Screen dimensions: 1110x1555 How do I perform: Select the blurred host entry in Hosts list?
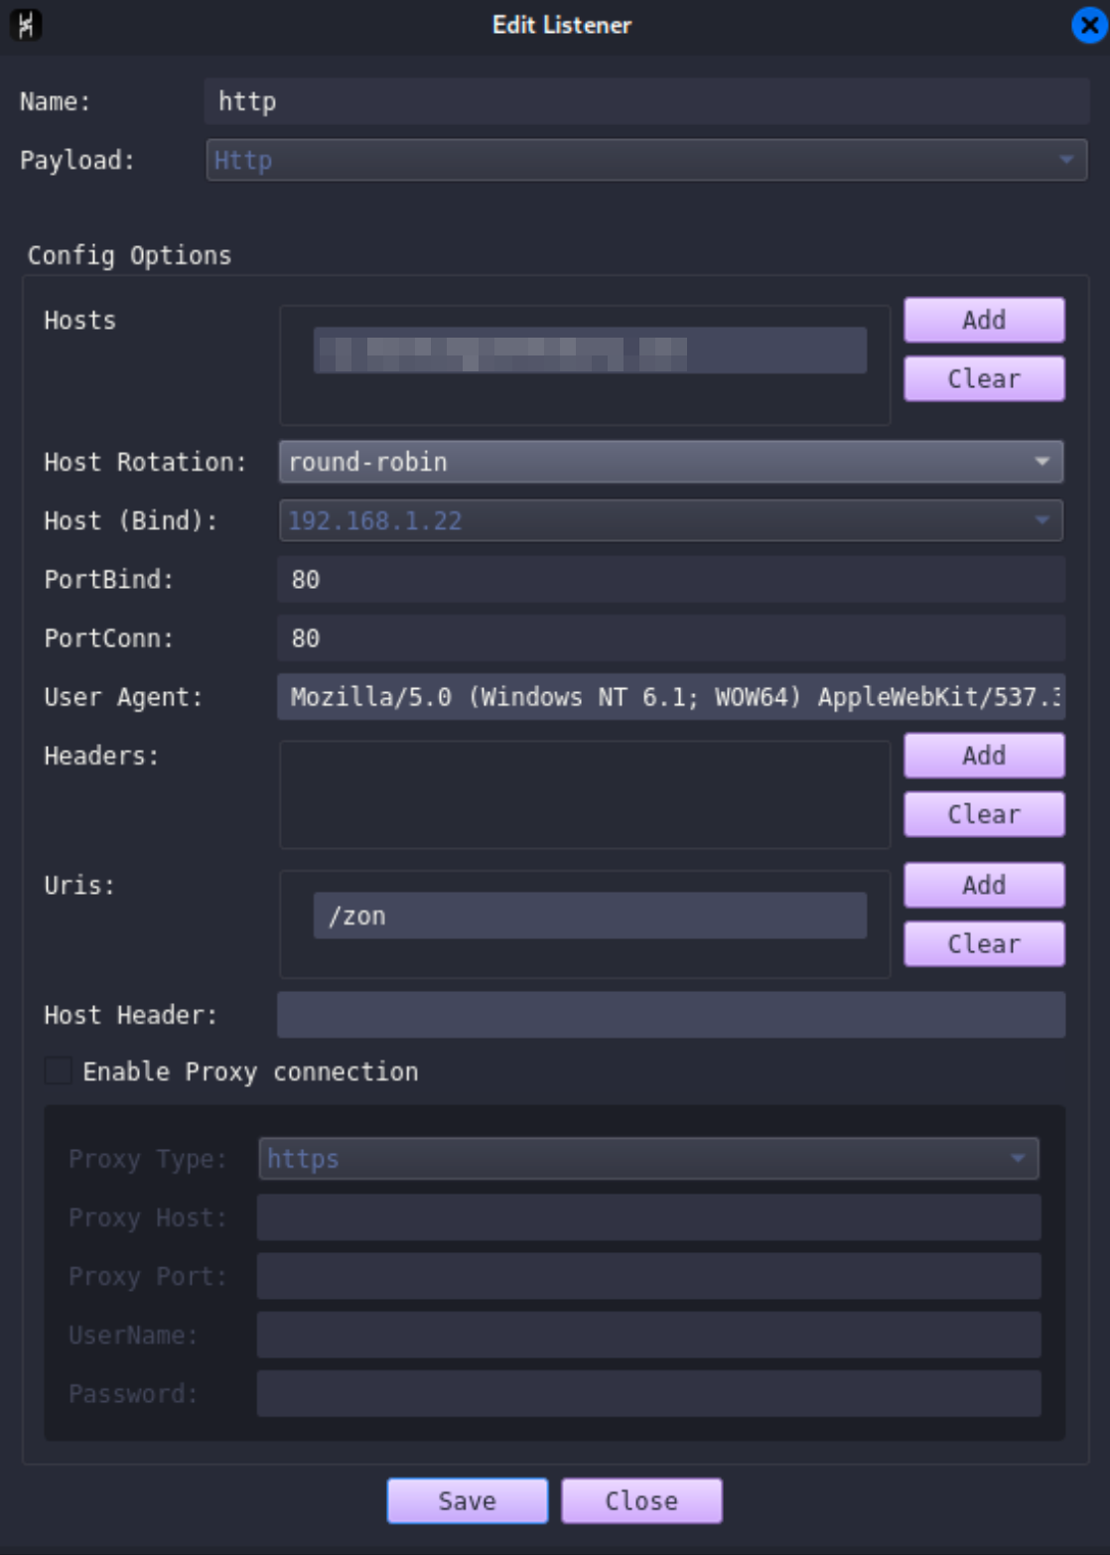(x=590, y=351)
